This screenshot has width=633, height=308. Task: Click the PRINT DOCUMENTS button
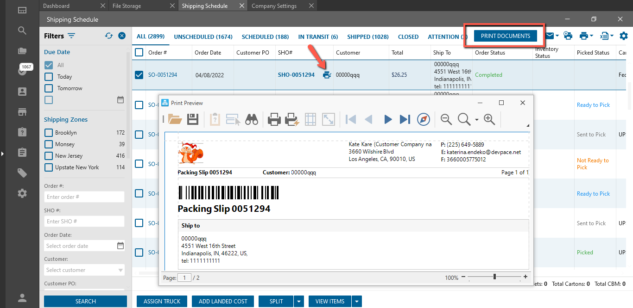(x=505, y=36)
